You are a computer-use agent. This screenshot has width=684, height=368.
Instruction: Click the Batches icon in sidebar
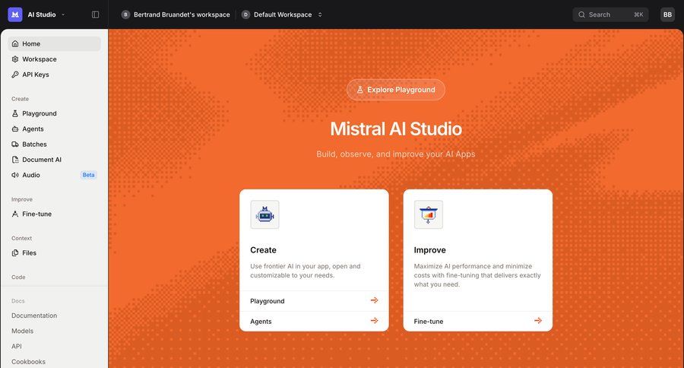[x=15, y=144]
